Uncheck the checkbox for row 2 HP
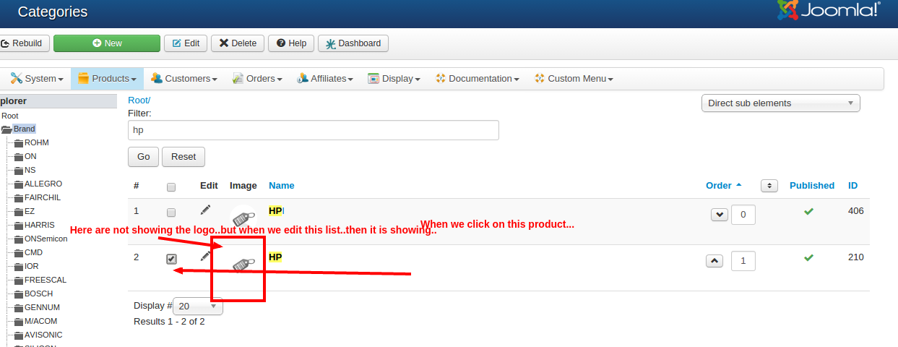The width and height of the screenshot is (898, 347). [x=171, y=259]
